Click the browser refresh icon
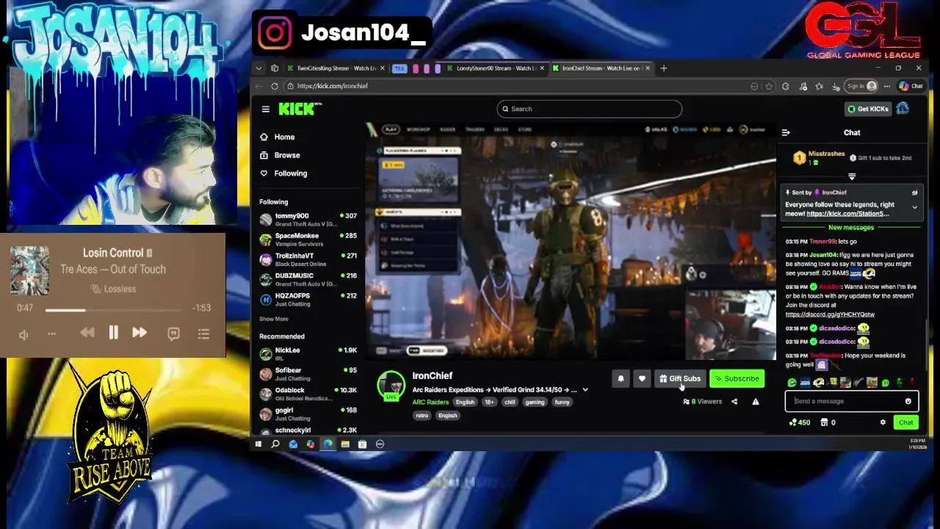This screenshot has height=529, width=940. point(275,86)
